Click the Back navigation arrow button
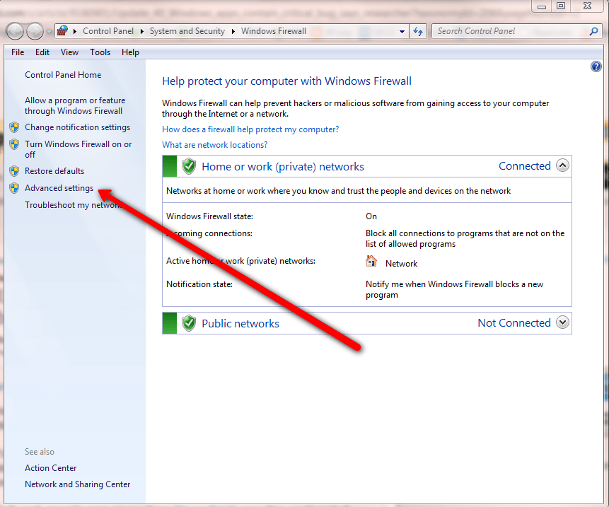609x507 pixels. [15, 31]
